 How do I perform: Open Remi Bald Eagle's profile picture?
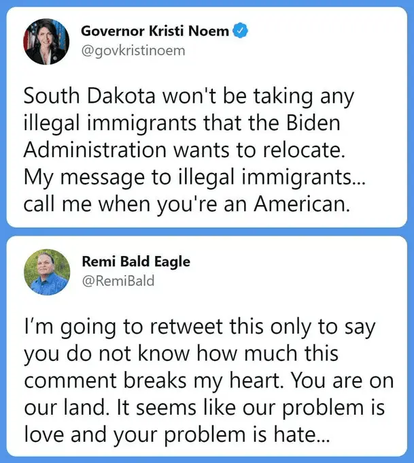point(47,272)
